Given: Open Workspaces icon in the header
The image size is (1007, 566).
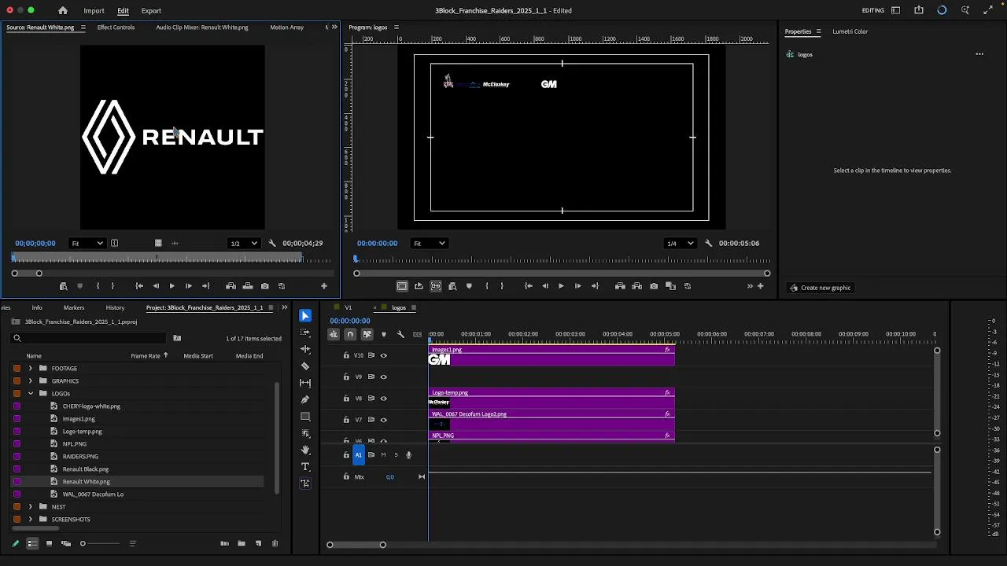Looking at the screenshot, I should coord(895,10).
